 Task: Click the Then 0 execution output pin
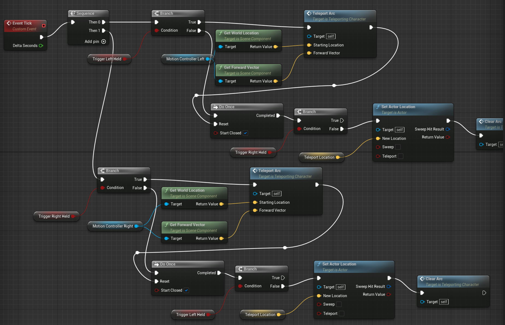coord(104,22)
